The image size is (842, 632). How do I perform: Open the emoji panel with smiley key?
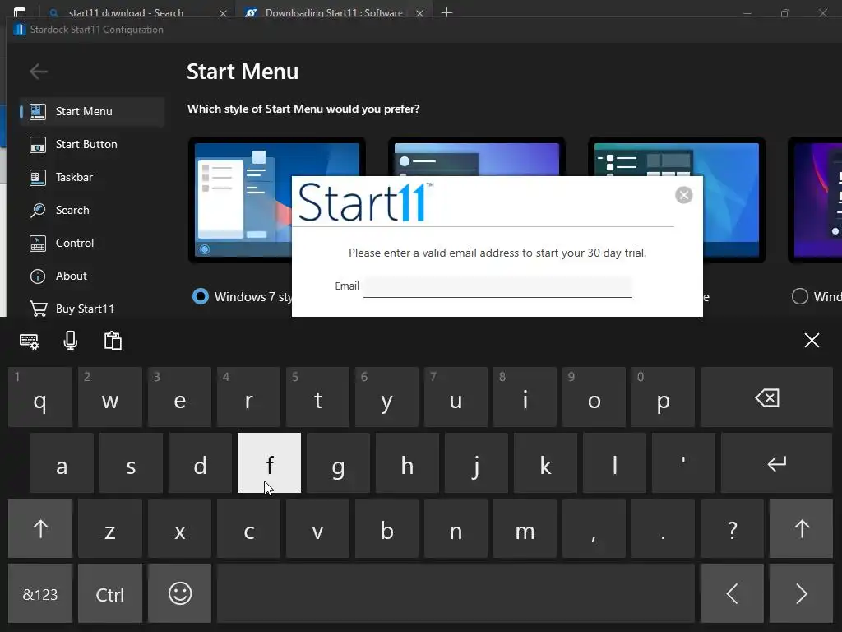[179, 593]
